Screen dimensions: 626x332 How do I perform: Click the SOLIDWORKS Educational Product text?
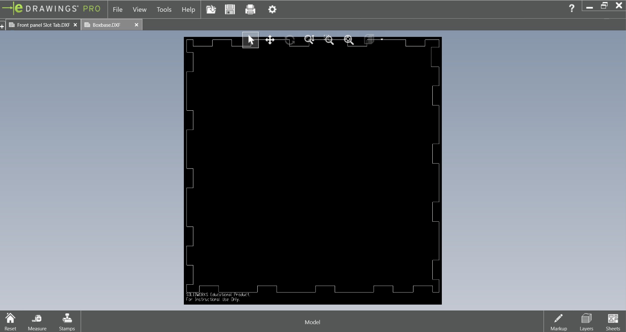(218, 294)
